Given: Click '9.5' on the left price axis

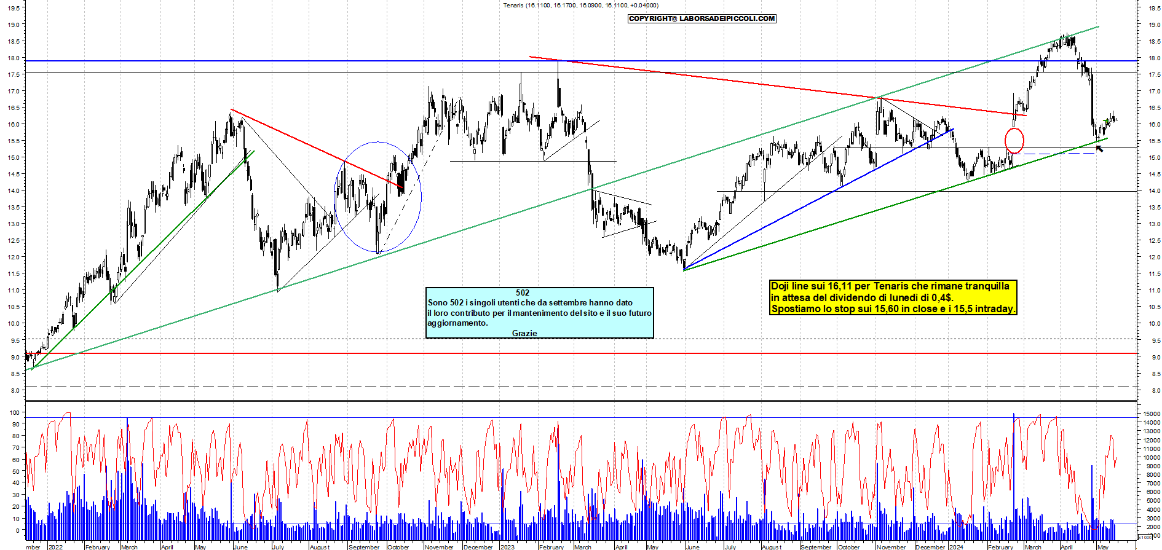Looking at the screenshot, I should click(x=14, y=340).
